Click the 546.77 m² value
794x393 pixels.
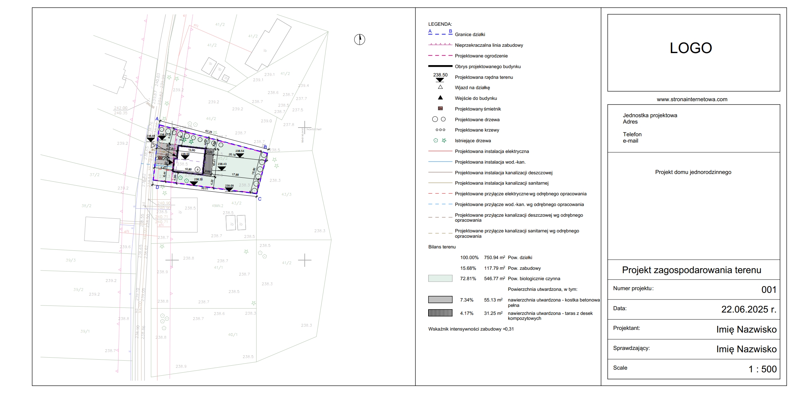click(x=495, y=278)
